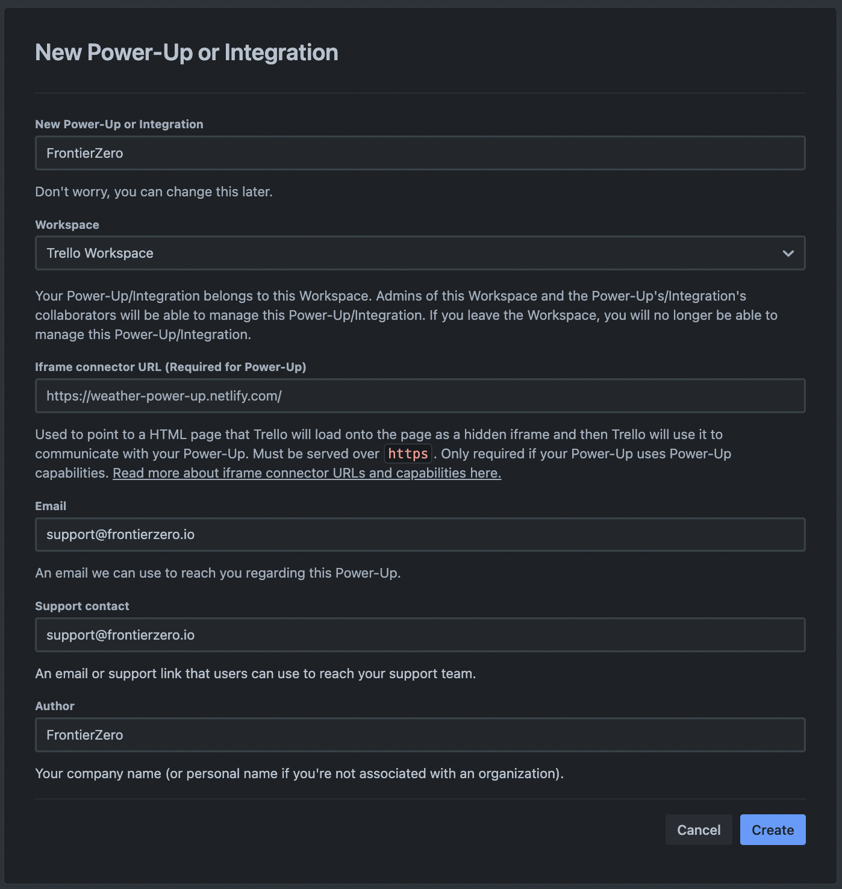This screenshot has height=889, width=842.
Task: Click the "Don't worry" hint text
Action: [154, 192]
